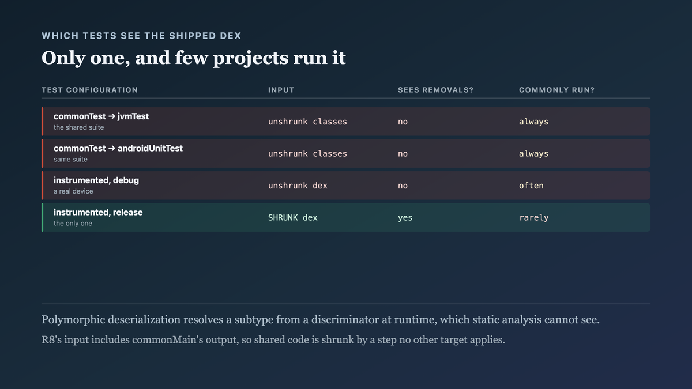Select the 'commonTest → jvmTest' row title
Image resolution: width=692 pixels, height=389 pixels.
click(x=101, y=116)
